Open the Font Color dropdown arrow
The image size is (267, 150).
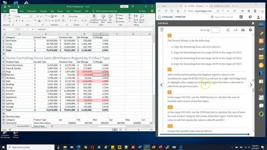click(42, 20)
